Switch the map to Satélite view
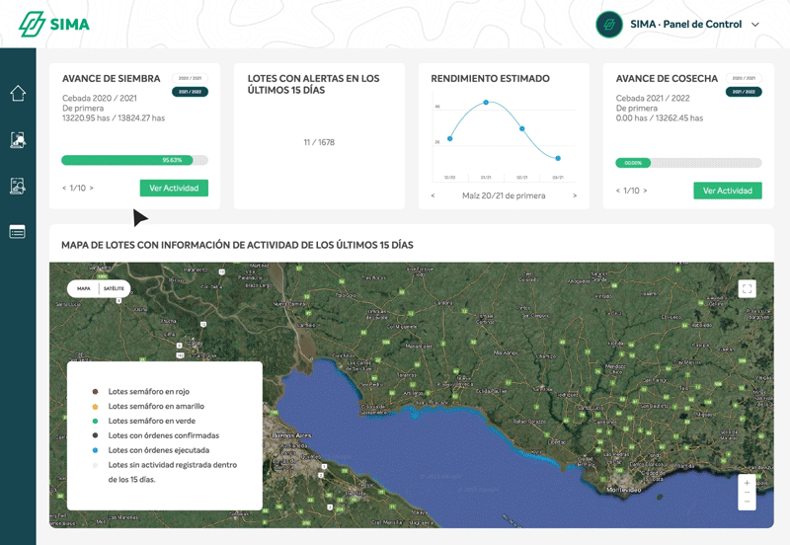 click(x=115, y=288)
